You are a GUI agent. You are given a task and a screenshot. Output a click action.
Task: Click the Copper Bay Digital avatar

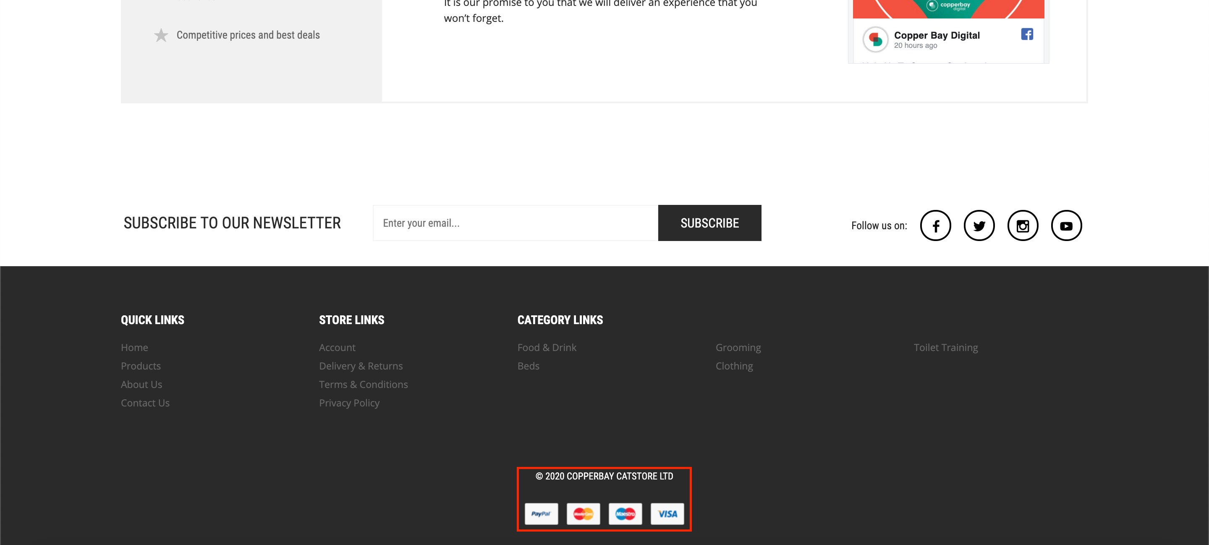pos(875,39)
